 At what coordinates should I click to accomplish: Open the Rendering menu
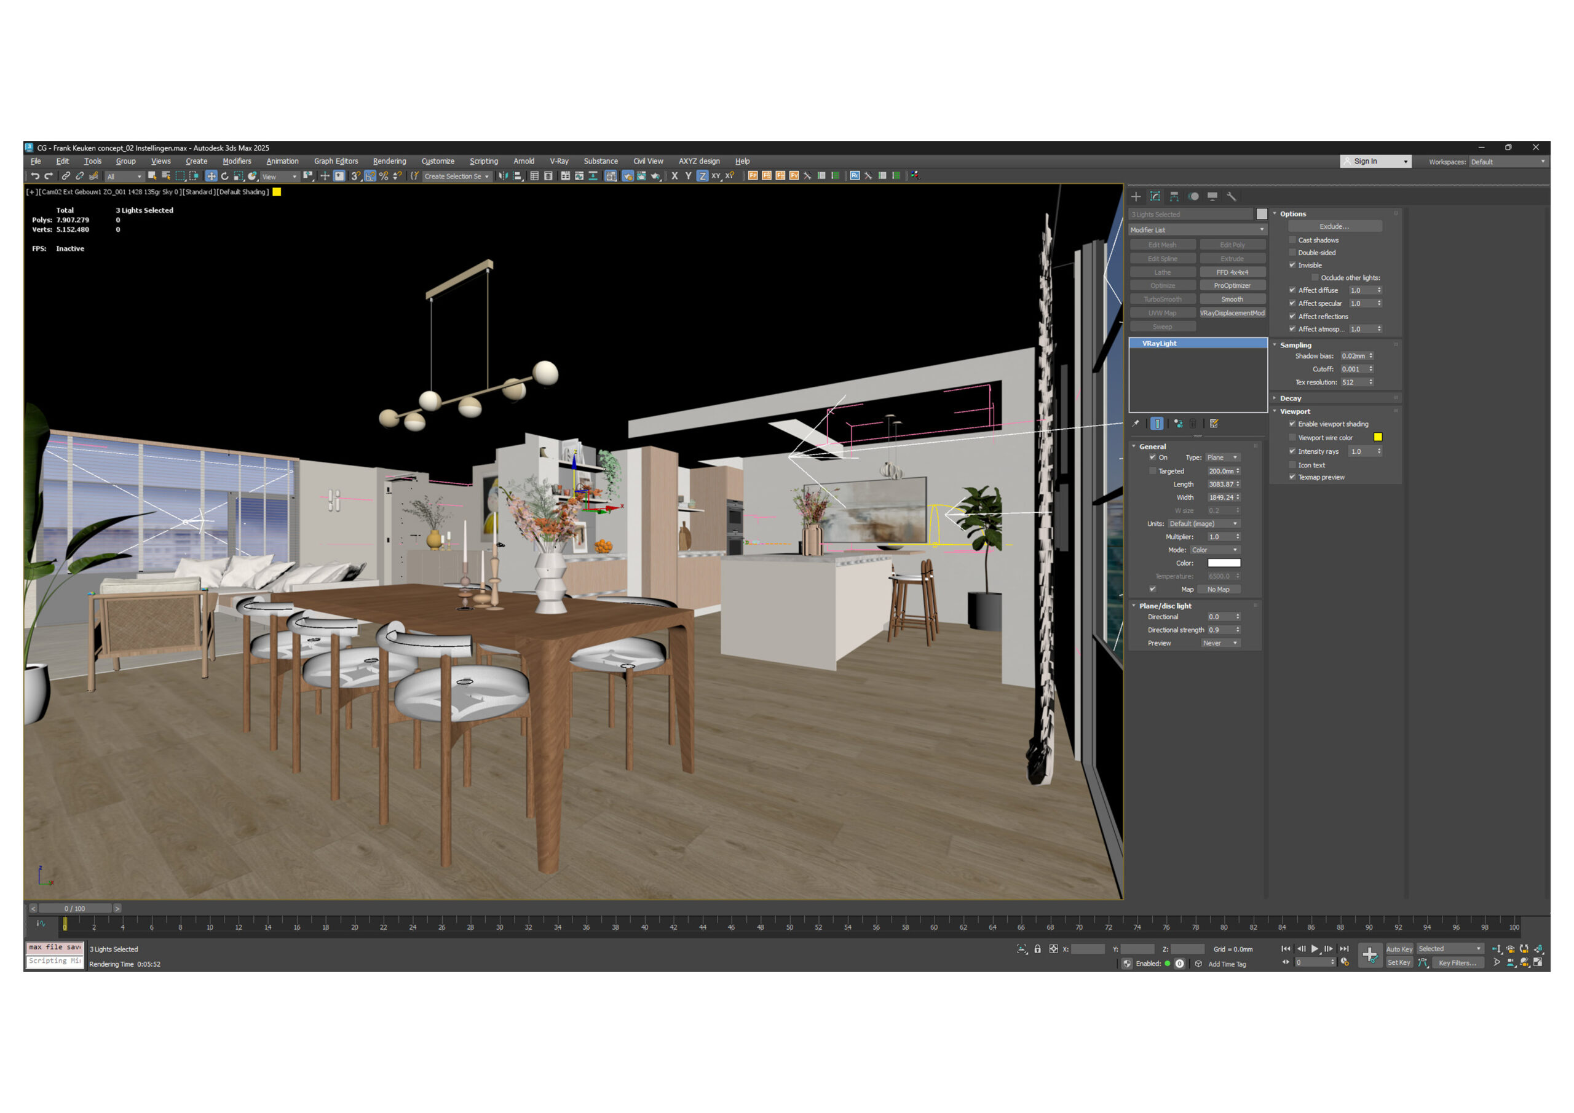point(389,161)
